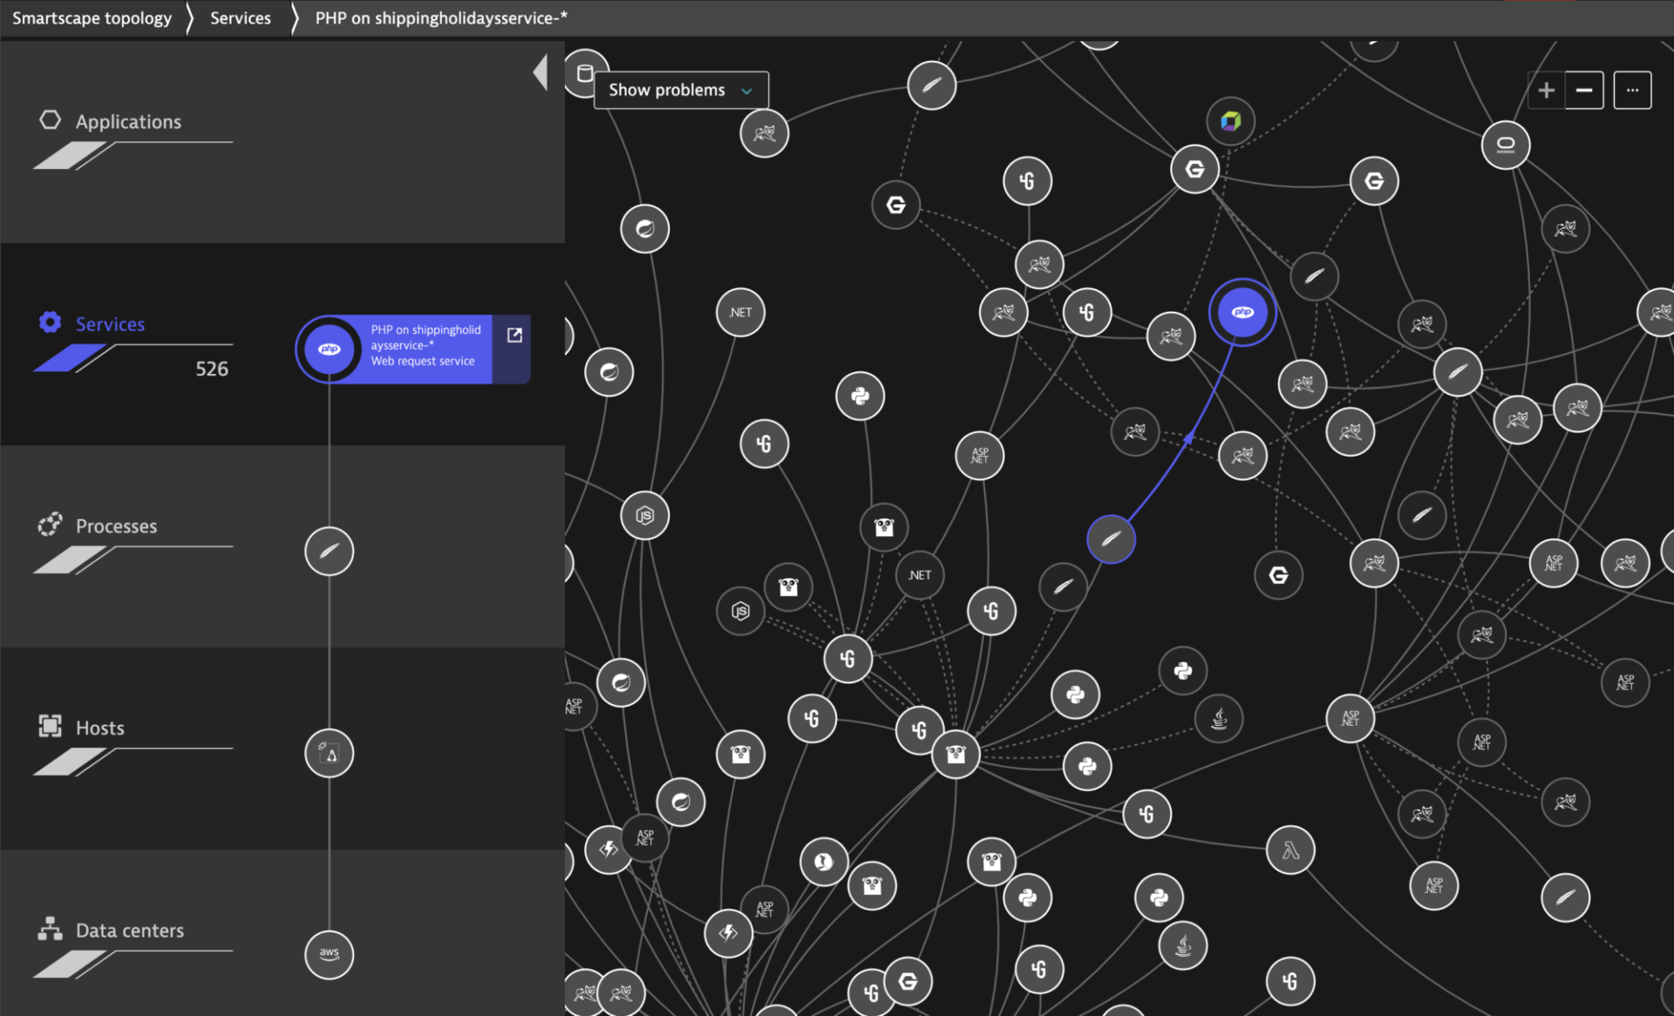
Task: Select the AWS Lambda service node
Action: point(1290,850)
